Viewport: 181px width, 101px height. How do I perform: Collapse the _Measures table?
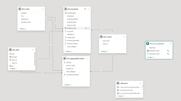pyautogui.click(x=121, y=96)
